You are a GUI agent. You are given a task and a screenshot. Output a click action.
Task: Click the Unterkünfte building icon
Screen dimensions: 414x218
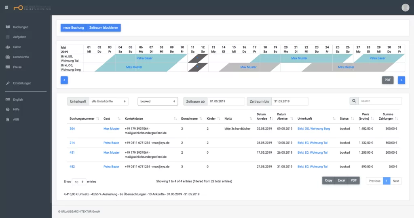[8, 57]
